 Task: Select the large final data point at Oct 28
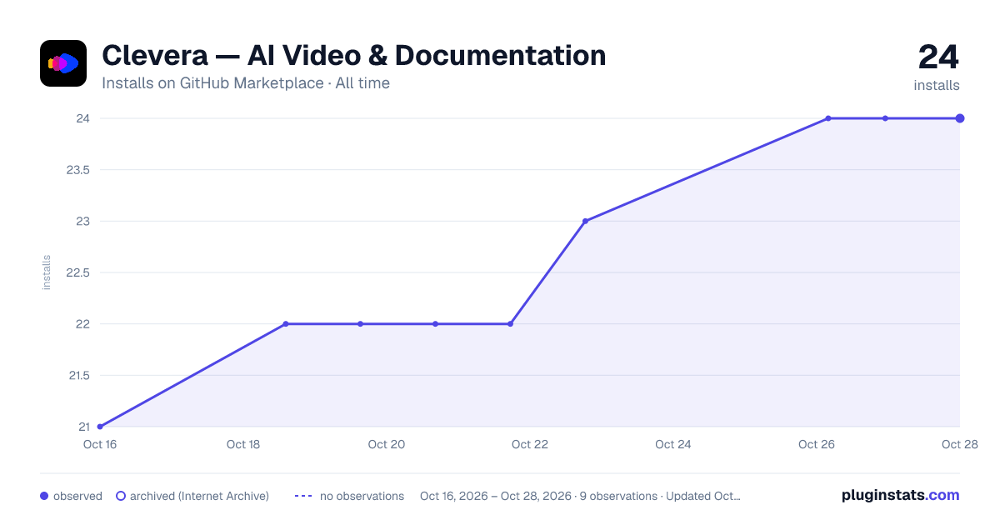click(x=960, y=118)
